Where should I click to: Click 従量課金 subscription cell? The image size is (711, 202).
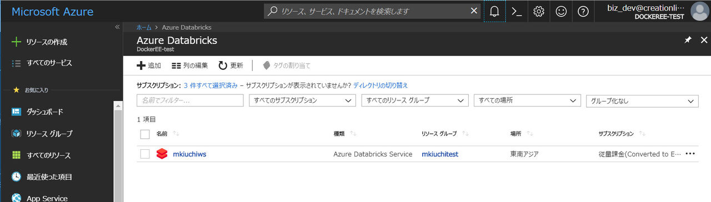click(639, 154)
